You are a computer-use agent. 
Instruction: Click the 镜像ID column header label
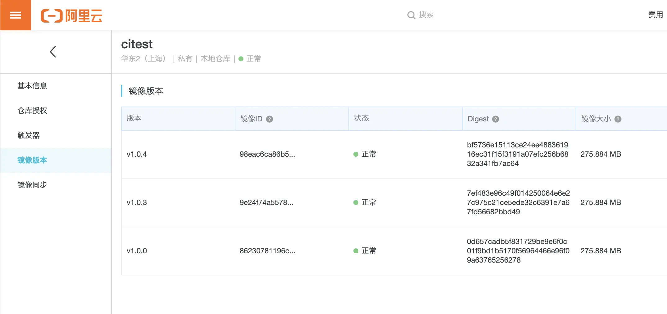click(251, 119)
